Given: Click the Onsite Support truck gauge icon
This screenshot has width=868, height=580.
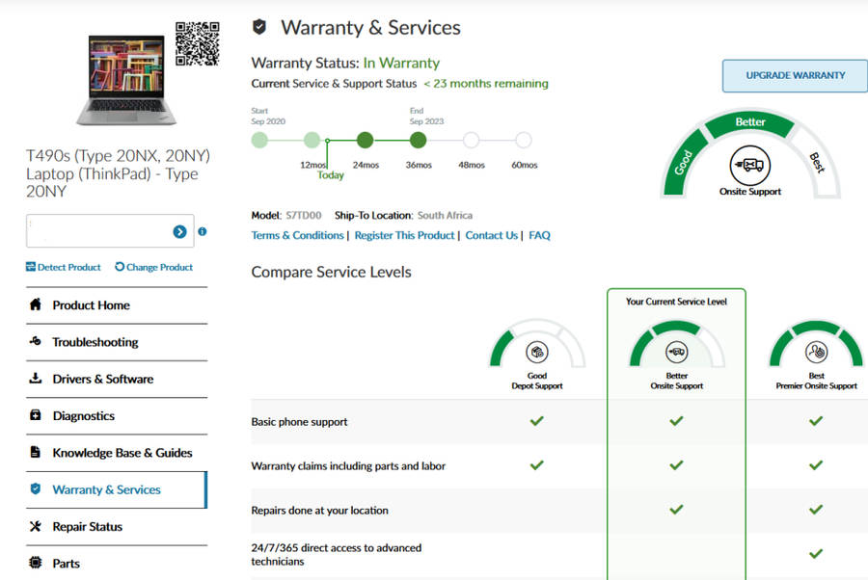Looking at the screenshot, I should tap(749, 165).
